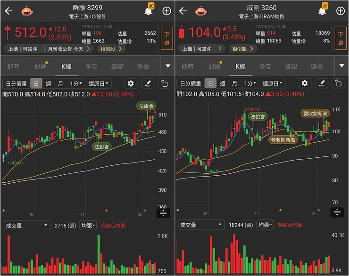Tap 下單 order button for 群聯

tap(166, 38)
